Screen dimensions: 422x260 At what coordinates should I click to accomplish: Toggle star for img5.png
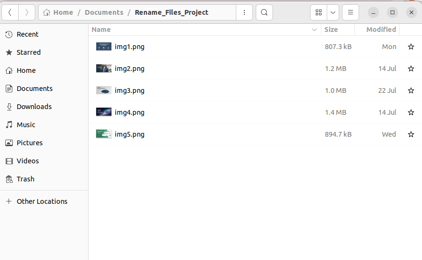click(411, 134)
